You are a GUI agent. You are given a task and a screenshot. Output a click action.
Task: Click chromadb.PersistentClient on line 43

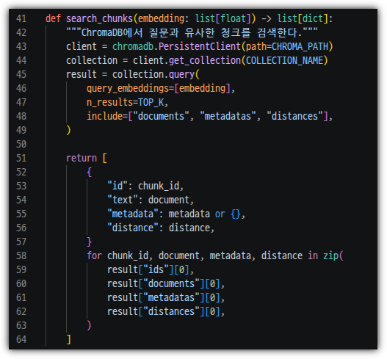pyautogui.click(x=176, y=47)
